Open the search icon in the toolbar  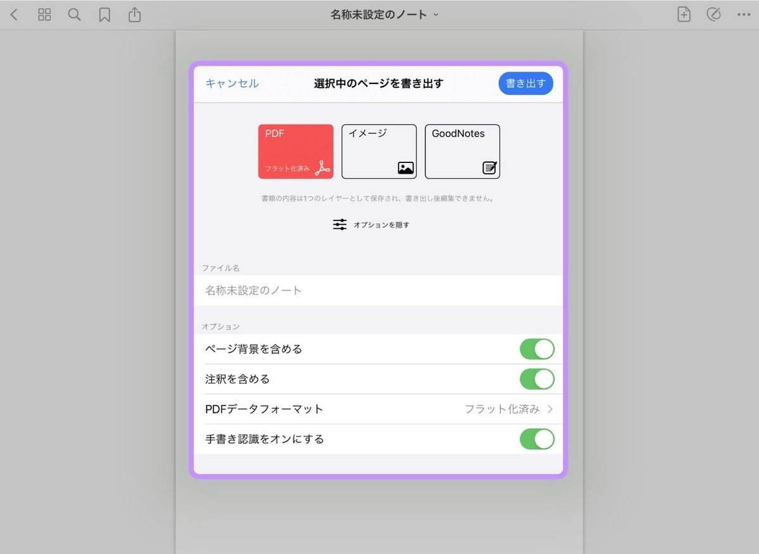click(x=74, y=14)
